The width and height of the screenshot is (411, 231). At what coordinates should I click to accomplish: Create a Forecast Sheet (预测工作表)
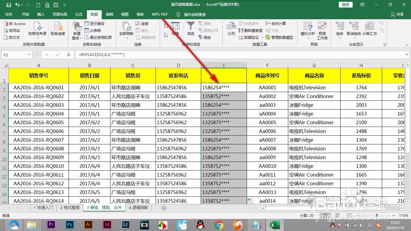point(322,31)
